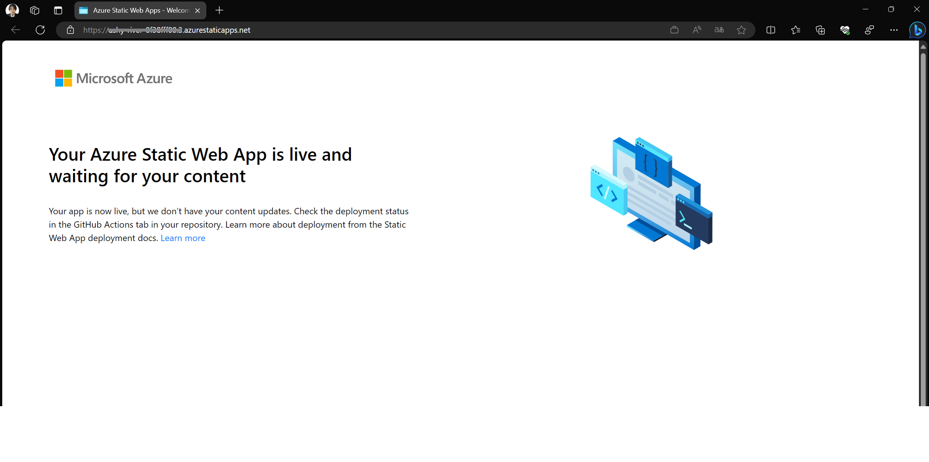Screen dimensions: 929x462
Task: Click the back navigation arrow
Action: coord(16,30)
